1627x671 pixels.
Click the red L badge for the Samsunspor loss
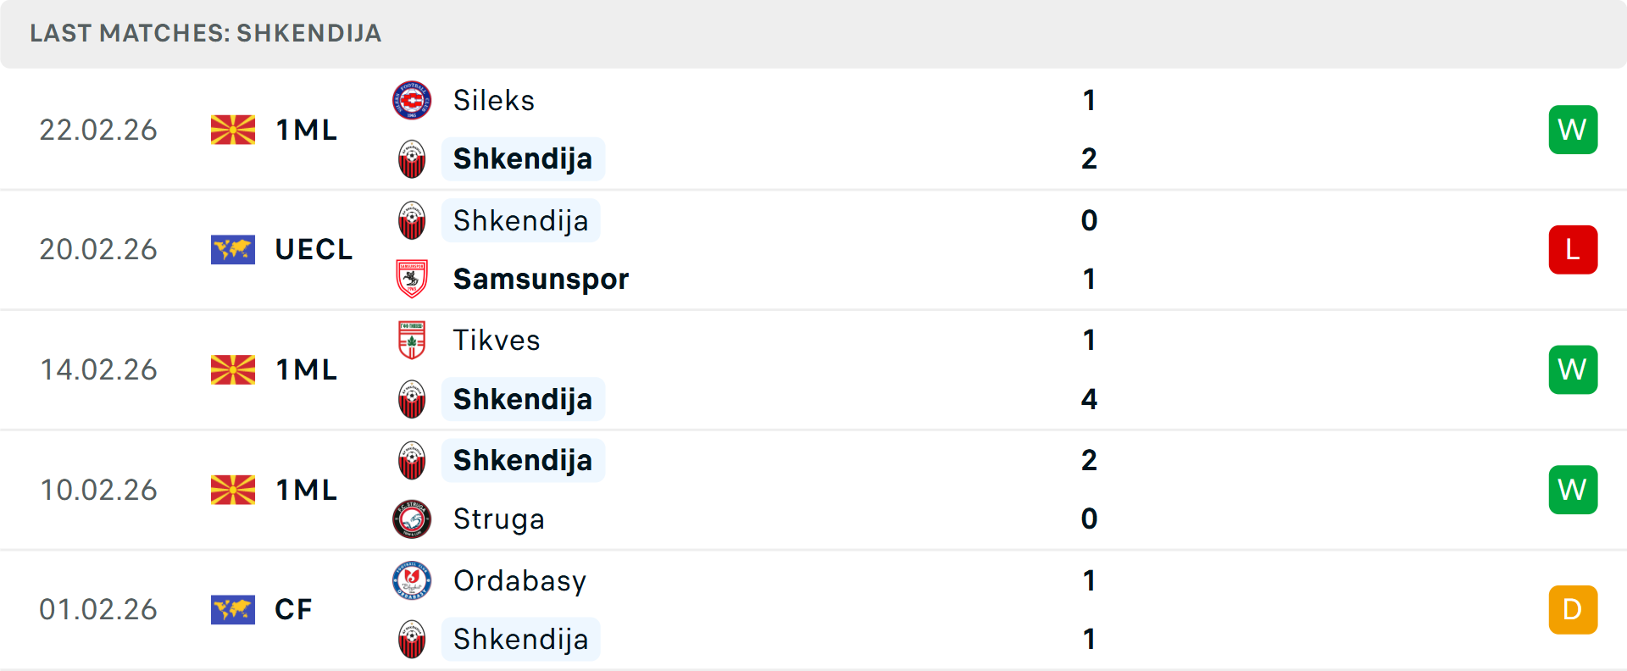click(x=1574, y=249)
